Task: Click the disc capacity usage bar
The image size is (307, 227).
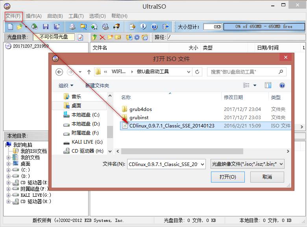Action: tap(264, 27)
